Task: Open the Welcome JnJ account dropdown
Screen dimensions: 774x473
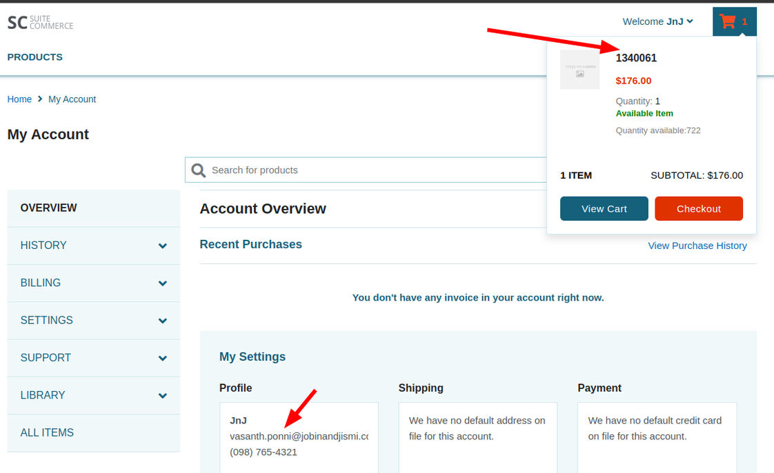Action: (657, 21)
